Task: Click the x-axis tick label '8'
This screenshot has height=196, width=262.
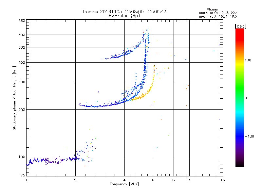Action: tap(174, 180)
